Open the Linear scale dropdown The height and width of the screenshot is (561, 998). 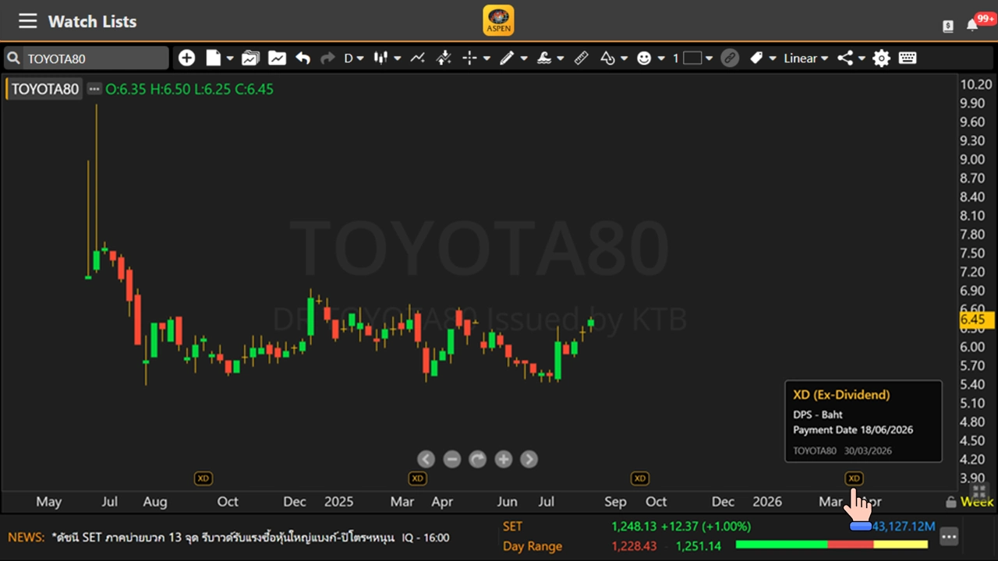tap(805, 58)
